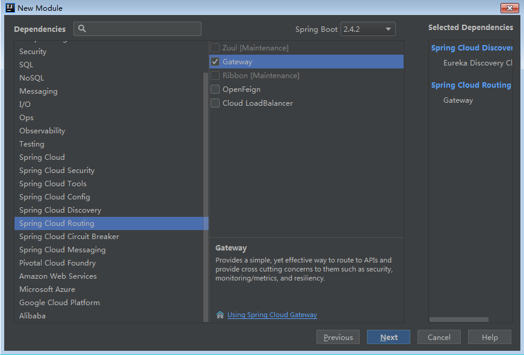The height and width of the screenshot is (355, 524).
Task: Click the Previous button
Action: coord(338,337)
